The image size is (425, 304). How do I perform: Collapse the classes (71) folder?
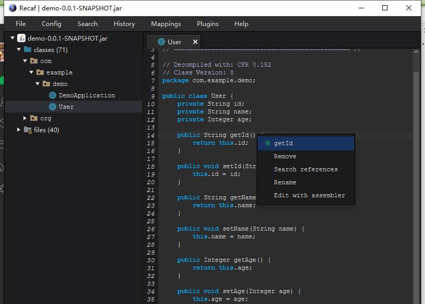[19, 49]
